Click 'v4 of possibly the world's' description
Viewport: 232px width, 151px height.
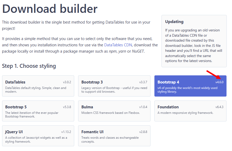(187, 90)
